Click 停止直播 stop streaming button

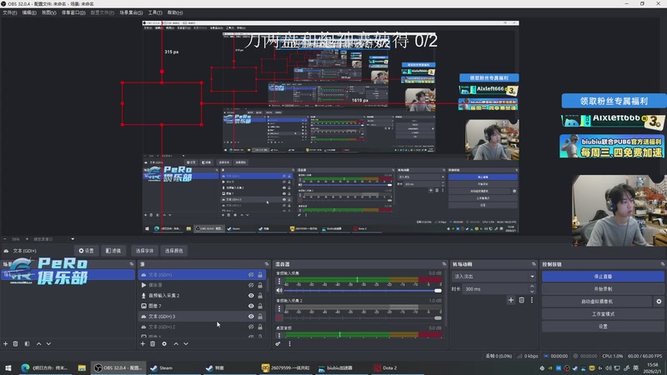(603, 277)
